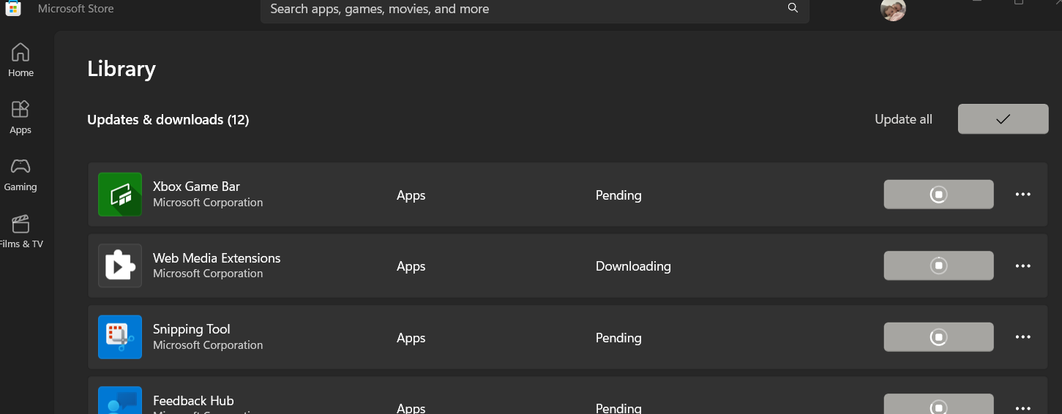Stop the Snipping Tool pending update
Screen dimensions: 1062x414
[938, 337]
